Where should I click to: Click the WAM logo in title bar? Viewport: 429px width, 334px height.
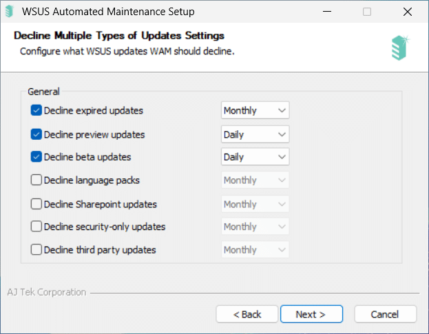pos(10,12)
